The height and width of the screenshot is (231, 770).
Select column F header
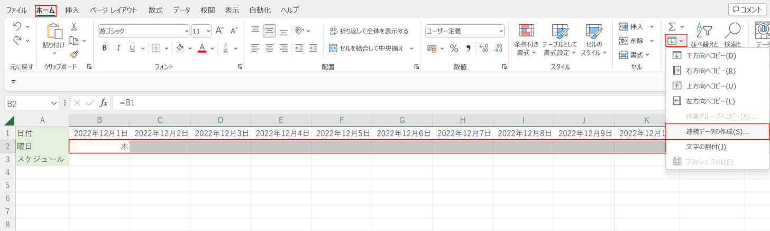pos(342,120)
